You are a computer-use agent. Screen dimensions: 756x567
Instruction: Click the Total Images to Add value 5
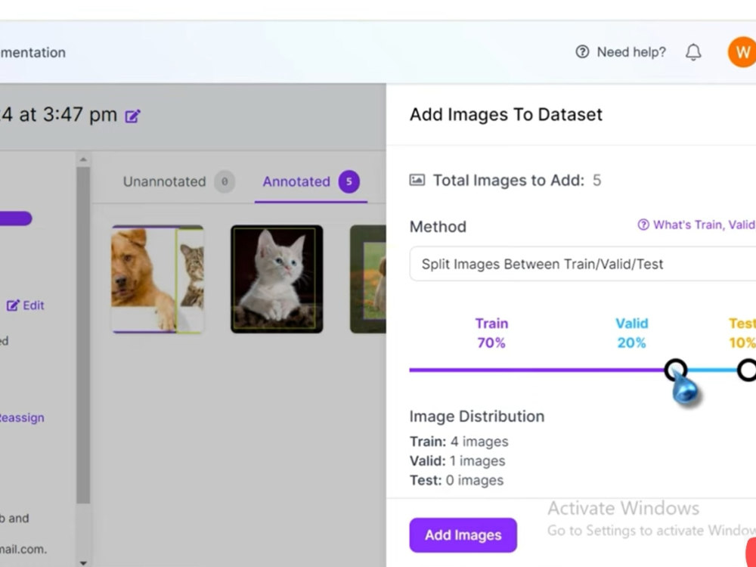597,181
